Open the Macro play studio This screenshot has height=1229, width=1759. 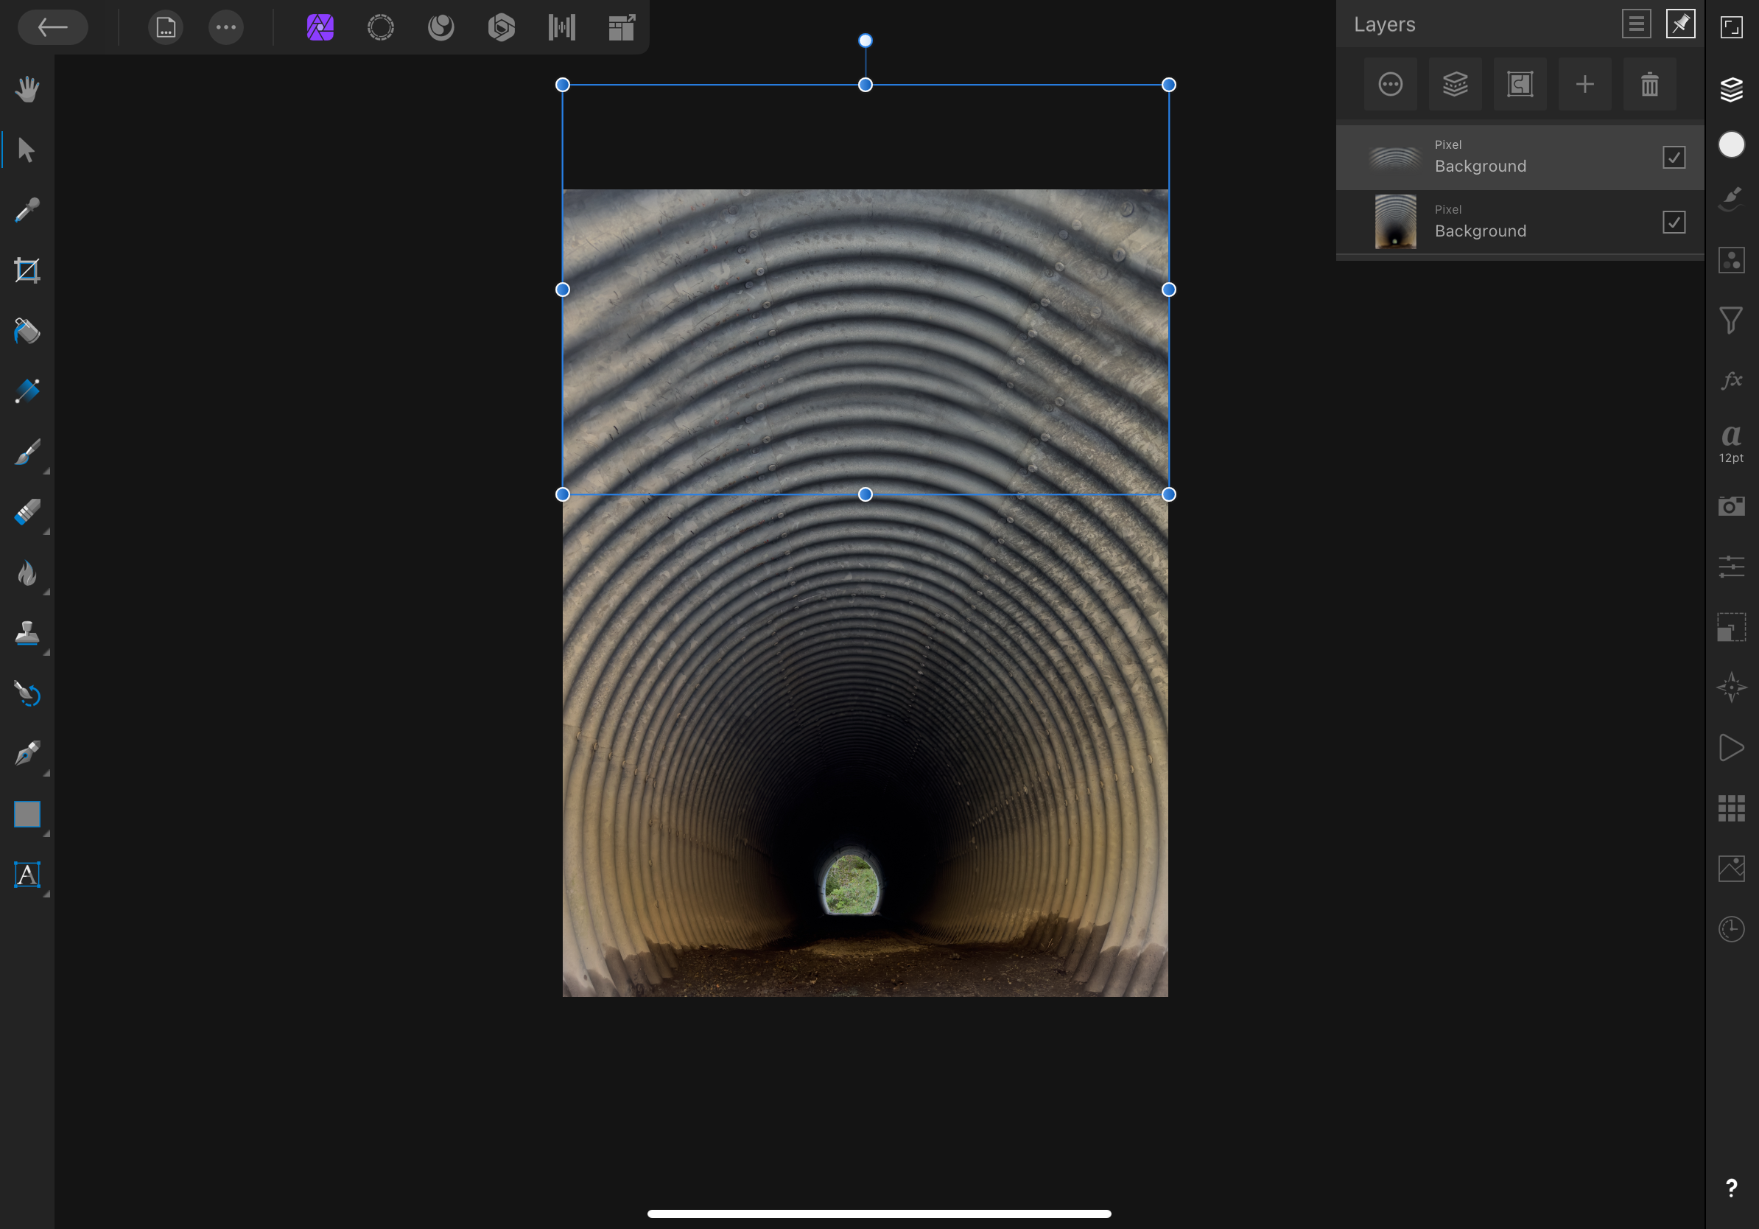1732,748
